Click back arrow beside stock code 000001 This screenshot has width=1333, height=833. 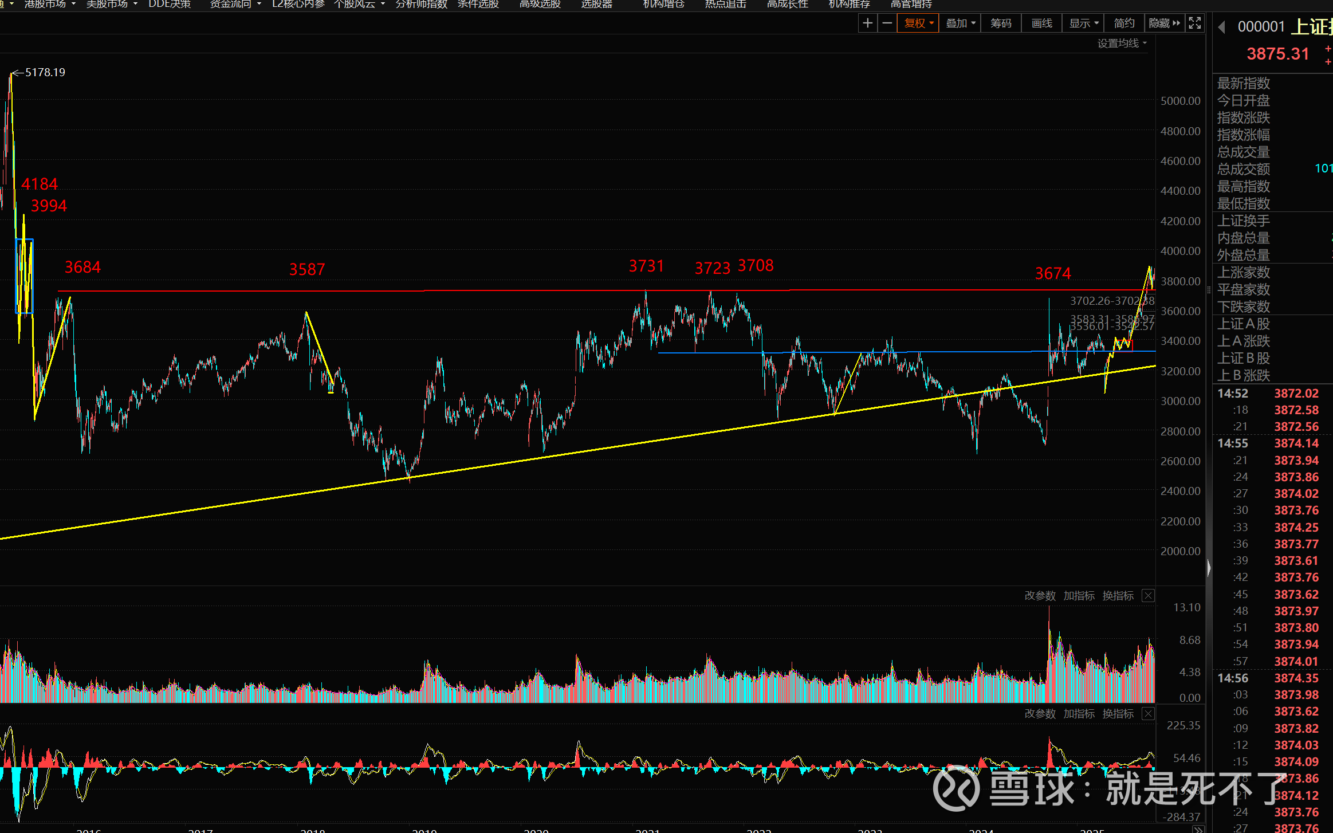pos(1221,27)
